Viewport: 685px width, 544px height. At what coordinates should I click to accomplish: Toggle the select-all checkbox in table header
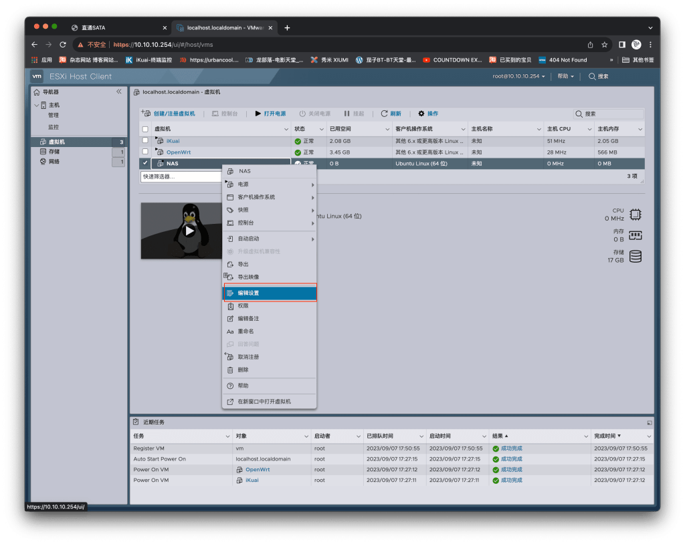(x=145, y=129)
